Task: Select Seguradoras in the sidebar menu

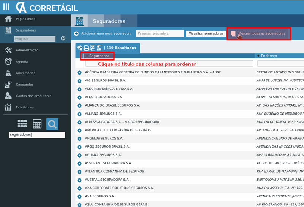Action: pos(26,30)
